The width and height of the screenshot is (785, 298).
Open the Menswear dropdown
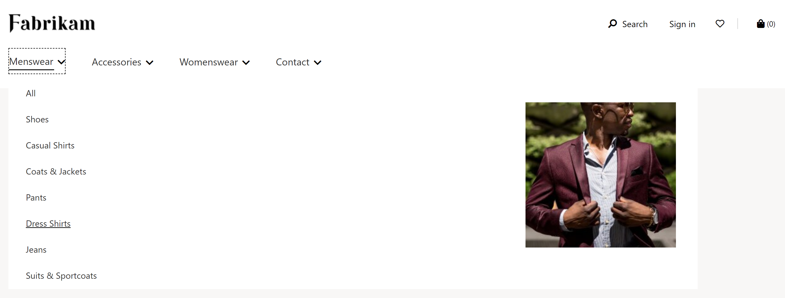[x=37, y=62]
